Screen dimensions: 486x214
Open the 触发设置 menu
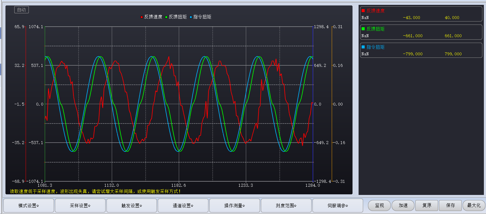pyautogui.click(x=132, y=206)
